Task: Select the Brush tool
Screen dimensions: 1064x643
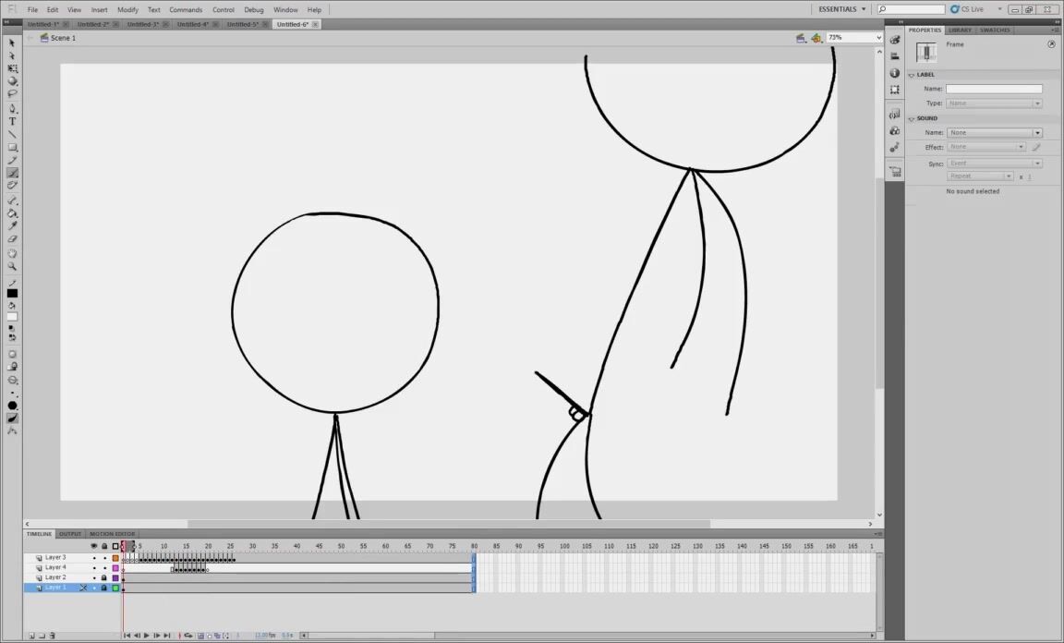Action: point(12,173)
